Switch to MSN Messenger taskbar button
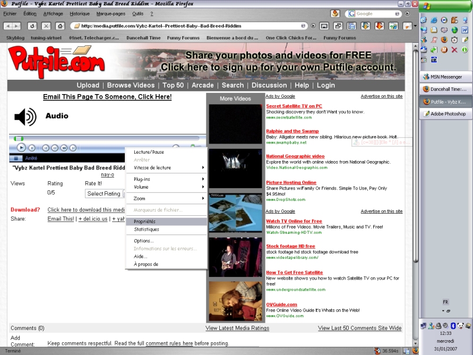473x355 pixels. pyautogui.click(x=446, y=77)
